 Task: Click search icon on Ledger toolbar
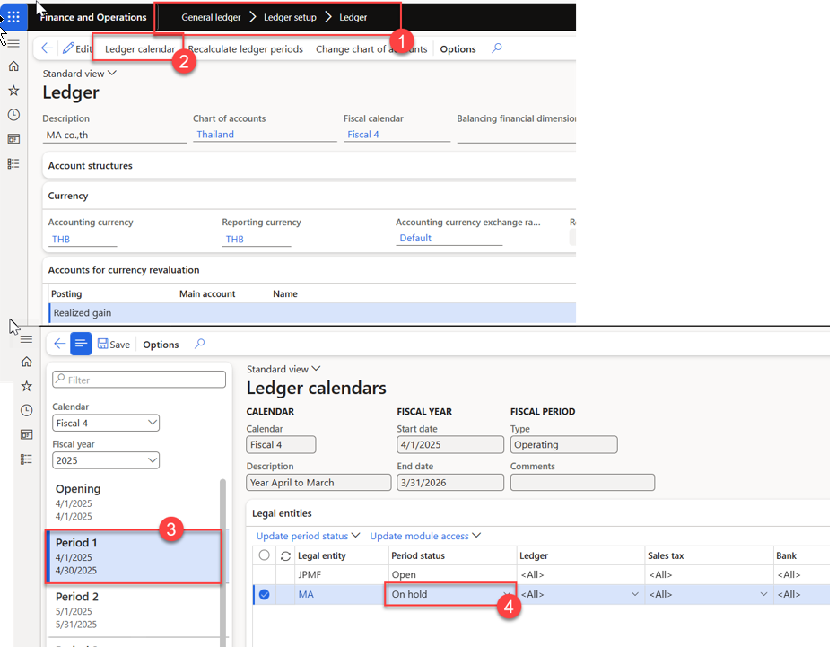497,48
